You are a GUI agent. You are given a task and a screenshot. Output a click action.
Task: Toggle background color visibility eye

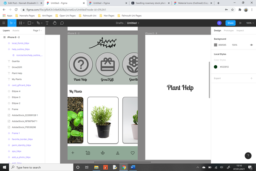[251, 45]
